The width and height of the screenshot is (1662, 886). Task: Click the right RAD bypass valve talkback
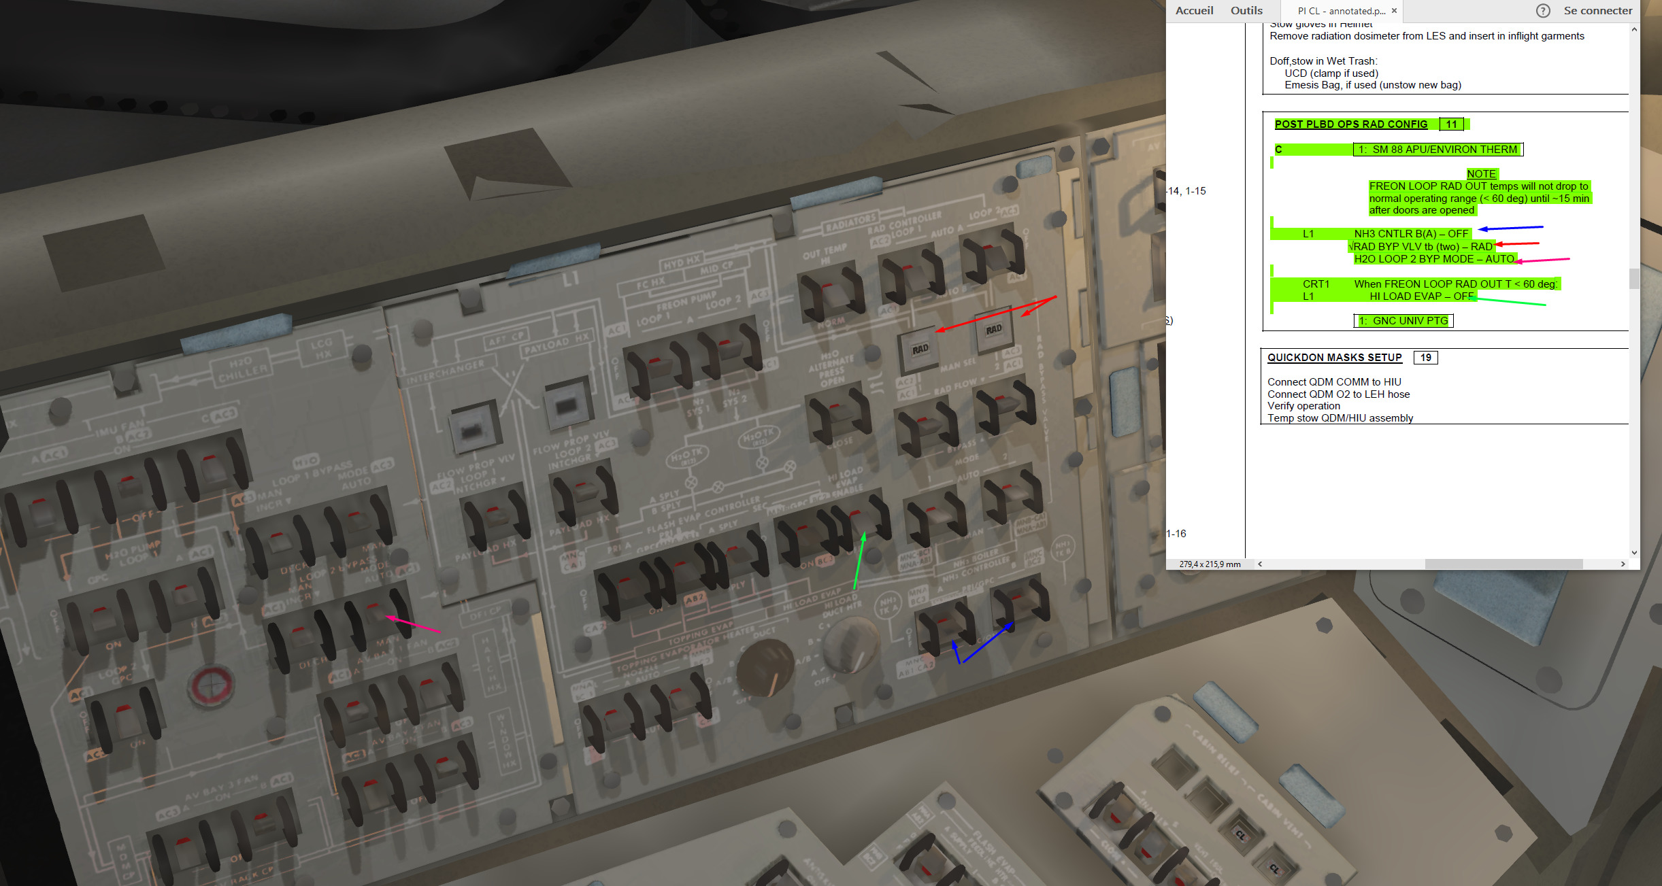993,330
